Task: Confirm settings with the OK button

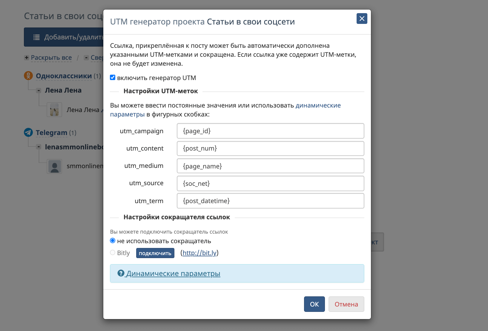Action: pyautogui.click(x=314, y=304)
